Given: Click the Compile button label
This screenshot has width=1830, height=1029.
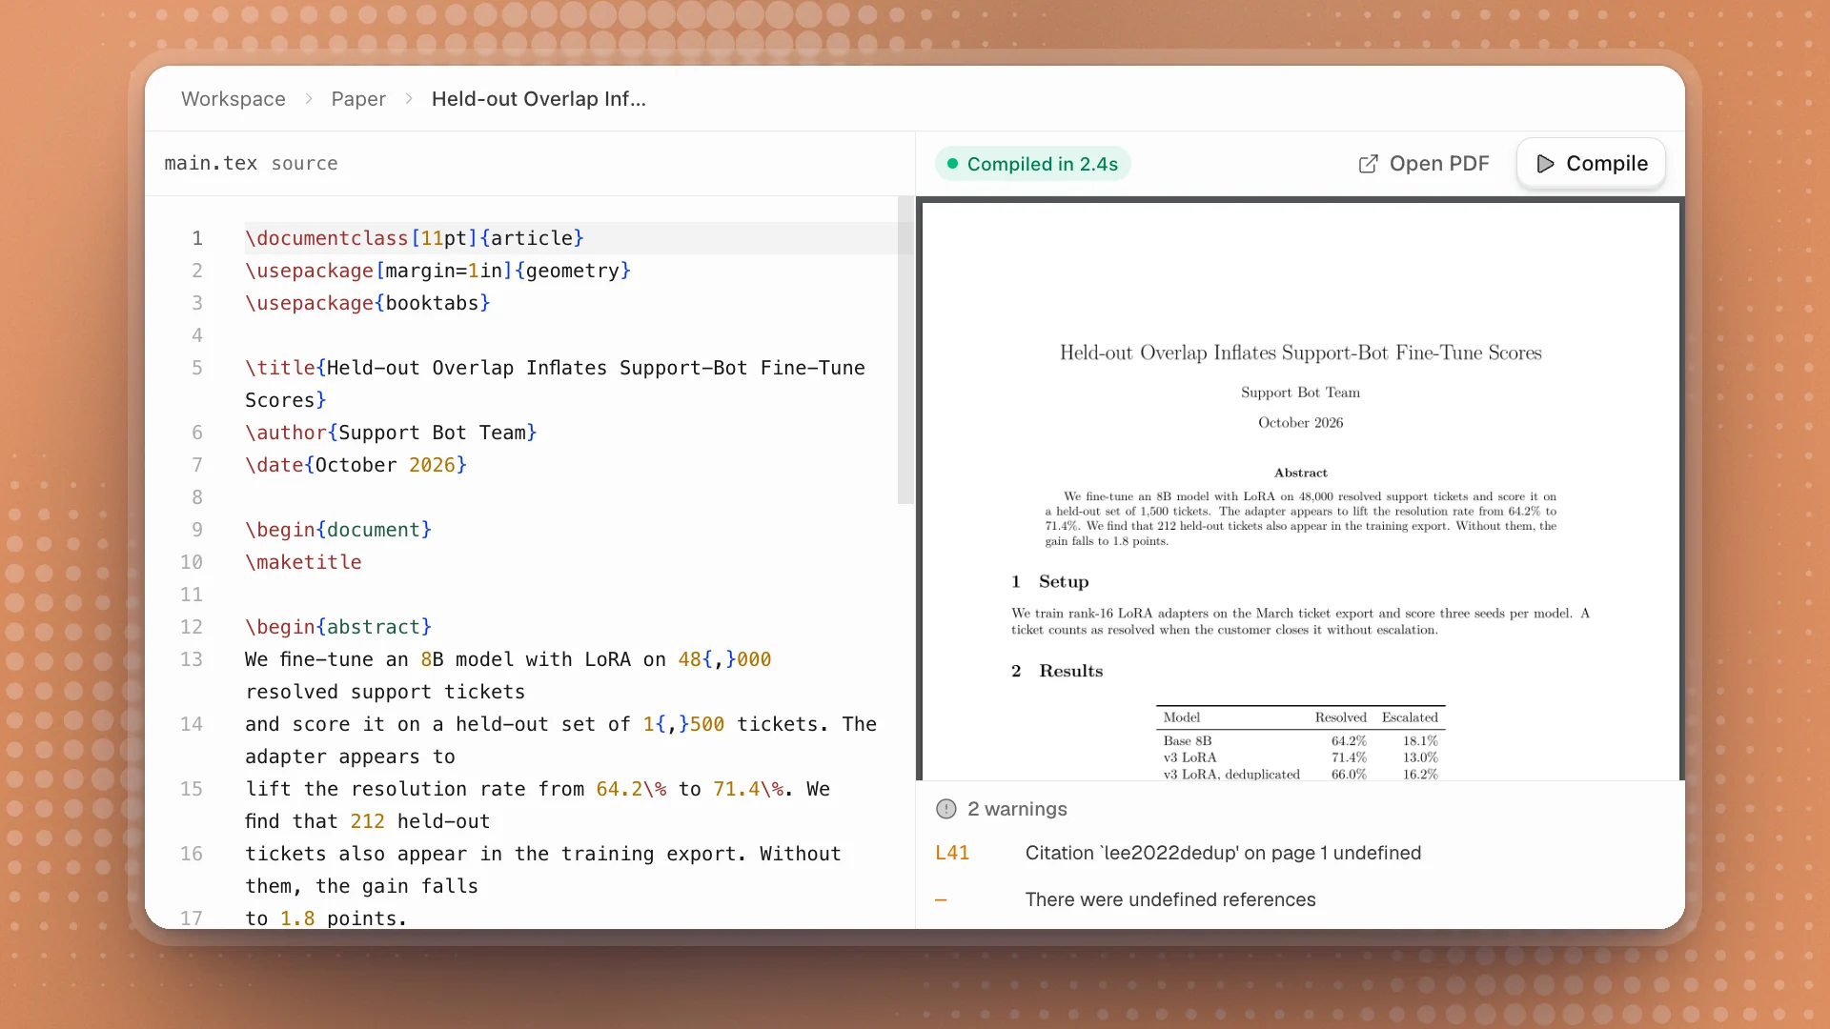Looking at the screenshot, I should 1607,164.
